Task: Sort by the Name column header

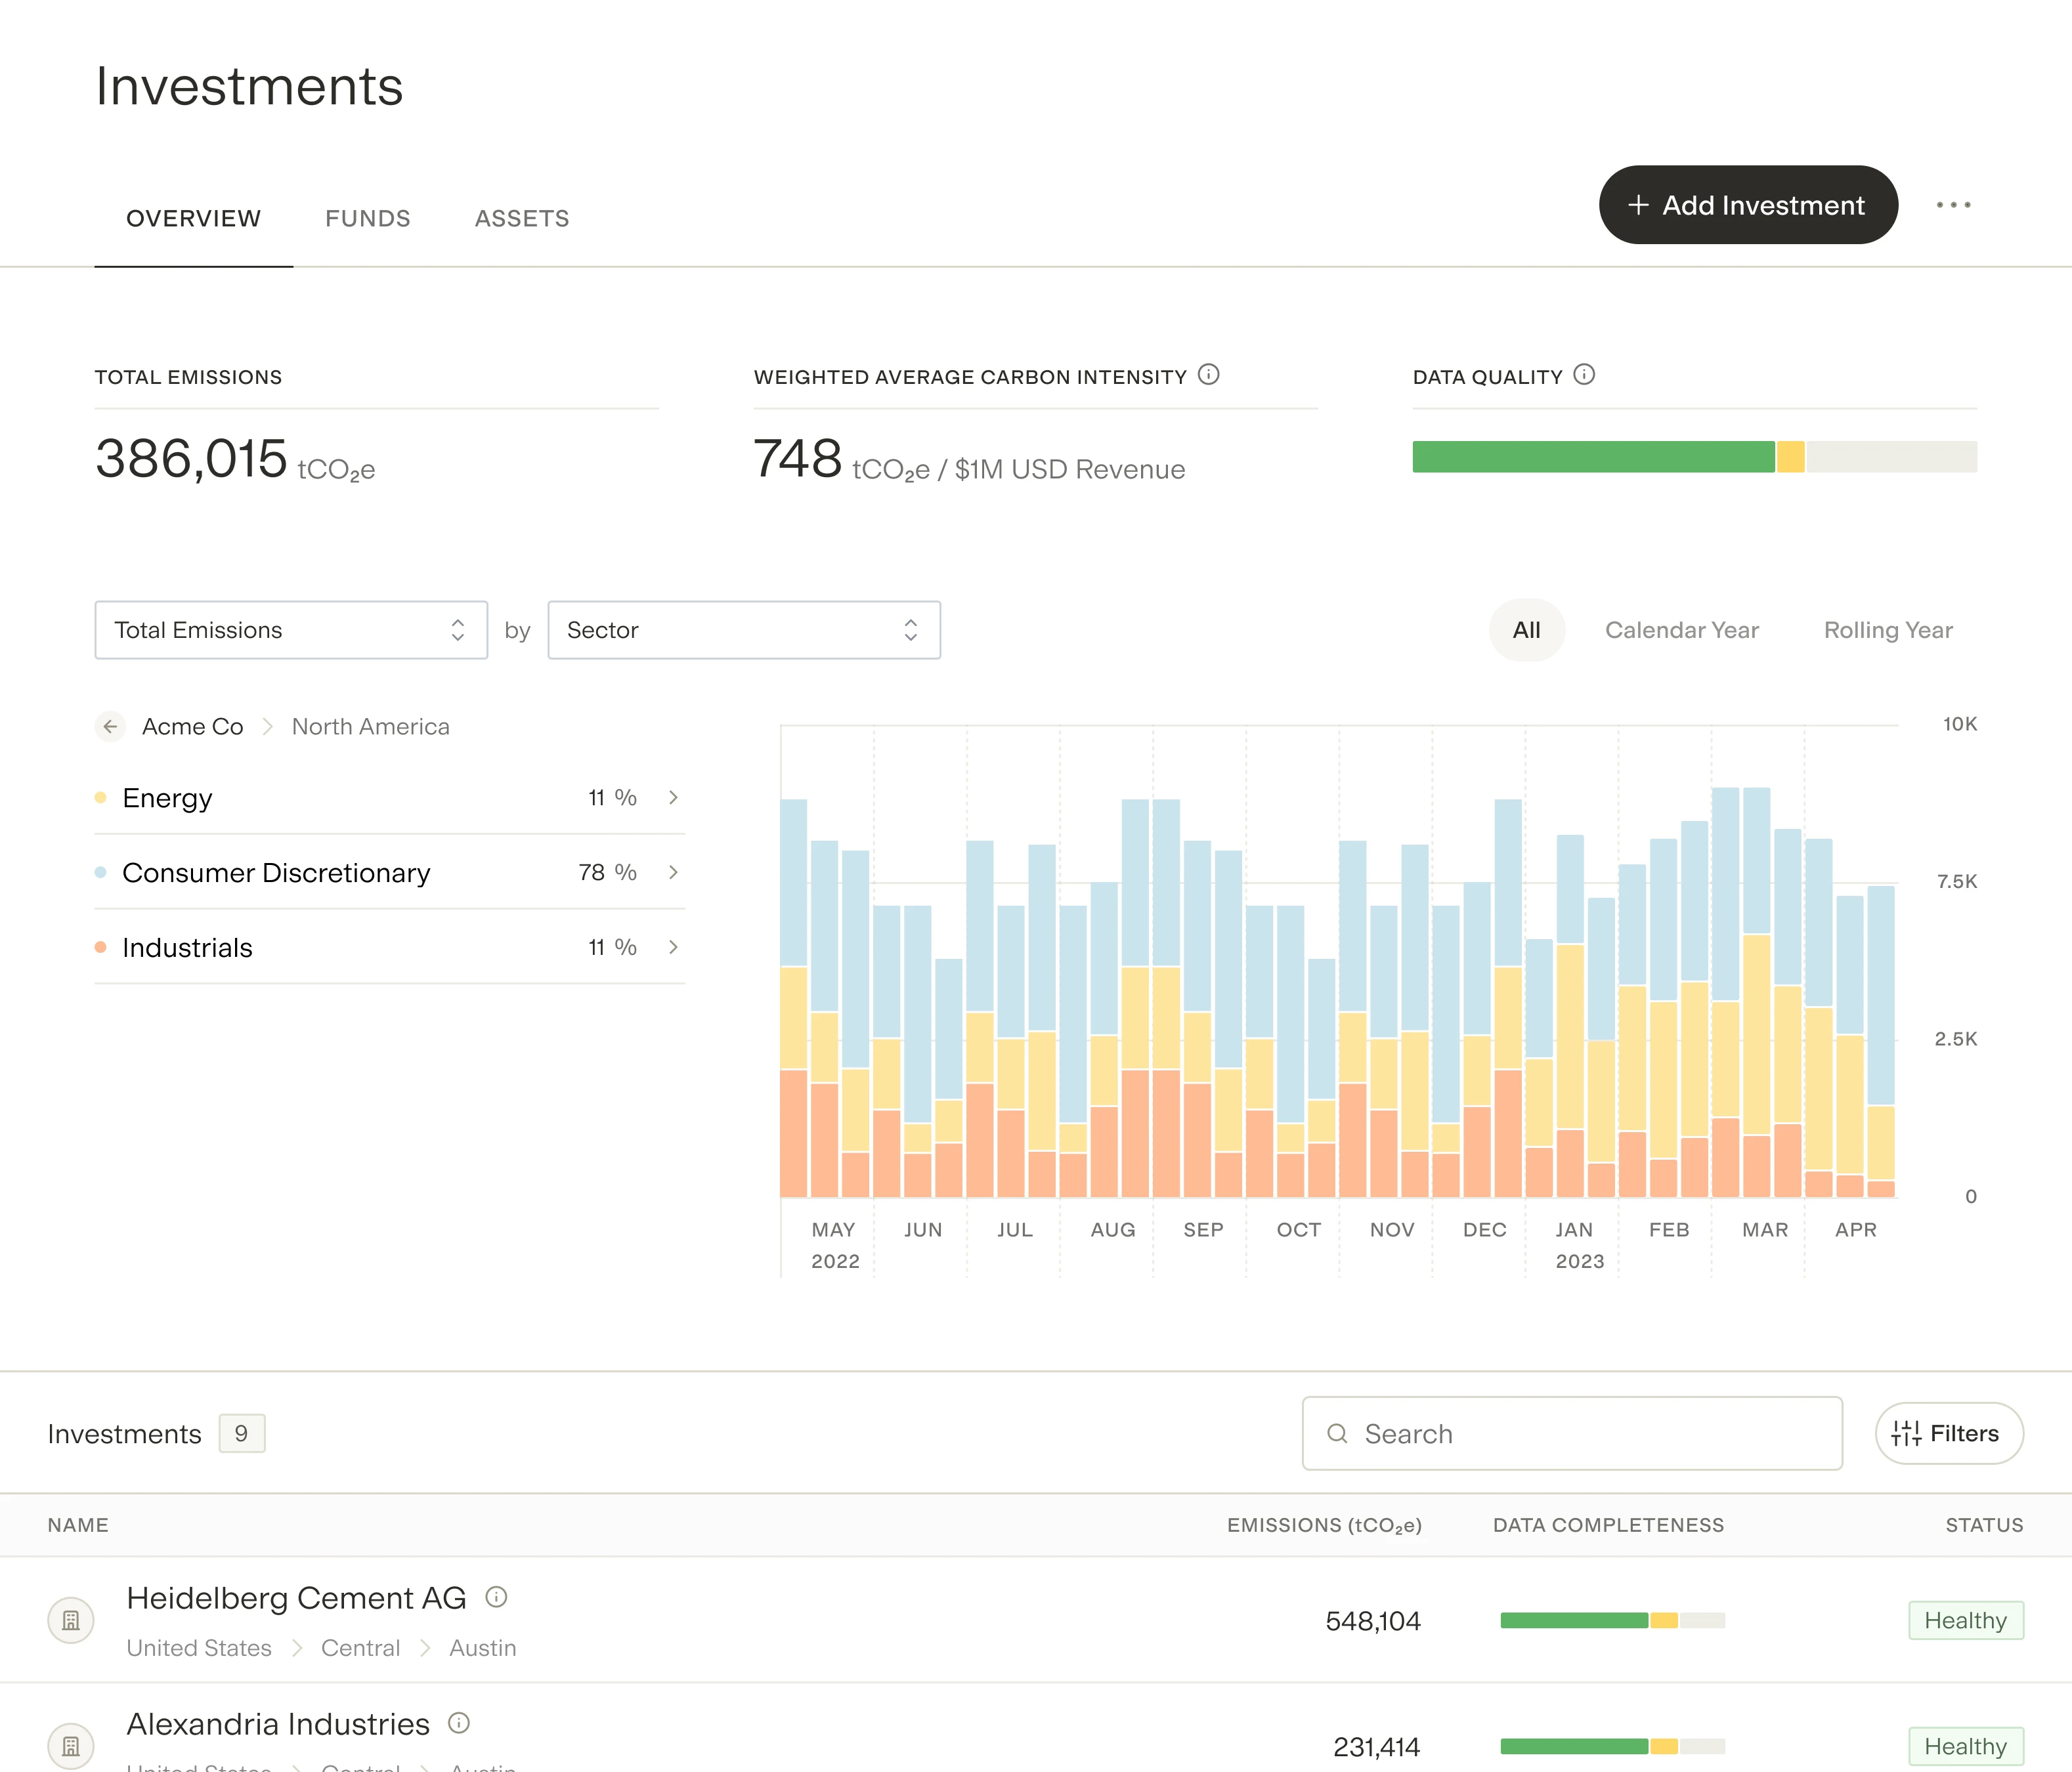Action: [x=78, y=1525]
